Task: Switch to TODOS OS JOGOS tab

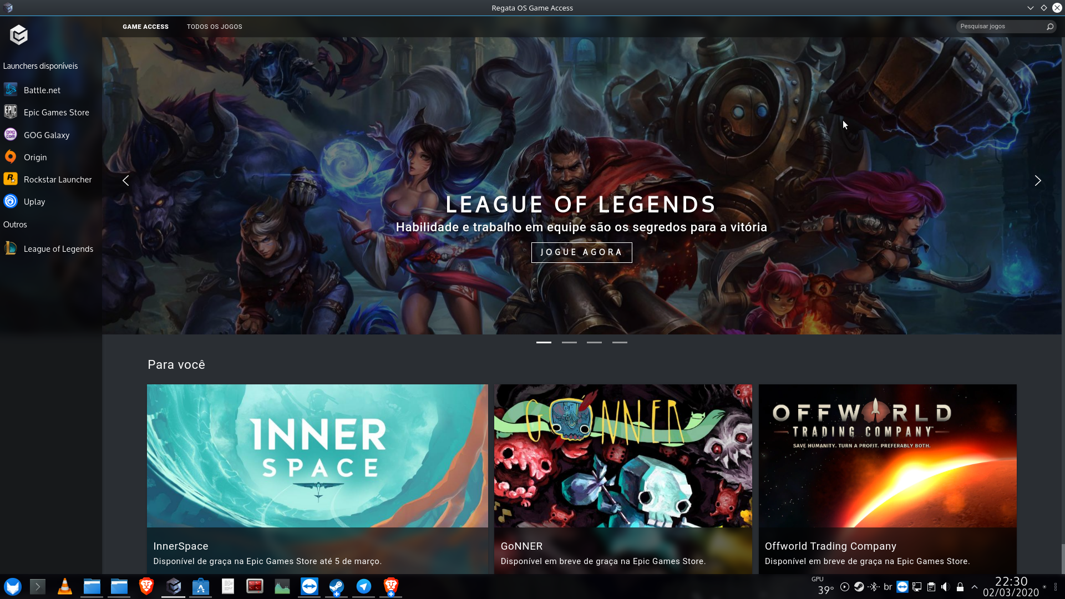Action: pyautogui.click(x=215, y=27)
